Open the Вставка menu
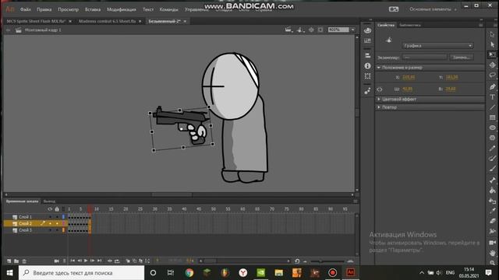 (93, 9)
